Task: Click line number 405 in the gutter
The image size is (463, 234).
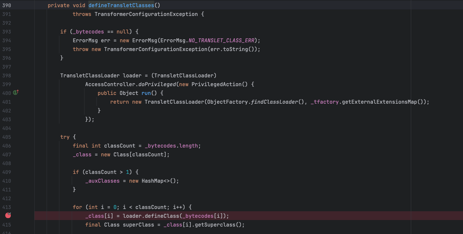Action: (x=7, y=137)
